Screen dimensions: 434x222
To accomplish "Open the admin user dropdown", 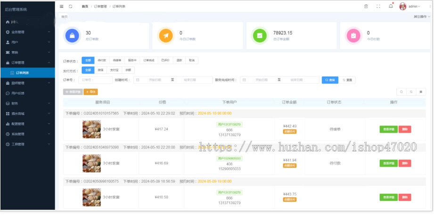I will pos(414,7).
